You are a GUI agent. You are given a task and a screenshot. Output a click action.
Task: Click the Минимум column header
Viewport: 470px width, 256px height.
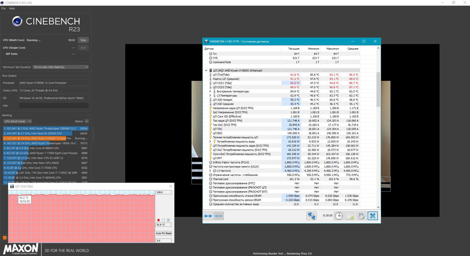311,48
